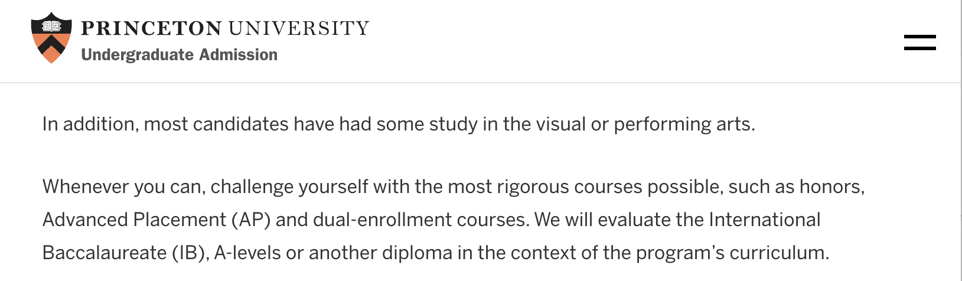
Task: Click the word "PRINCETON" in the header
Action: point(151,28)
